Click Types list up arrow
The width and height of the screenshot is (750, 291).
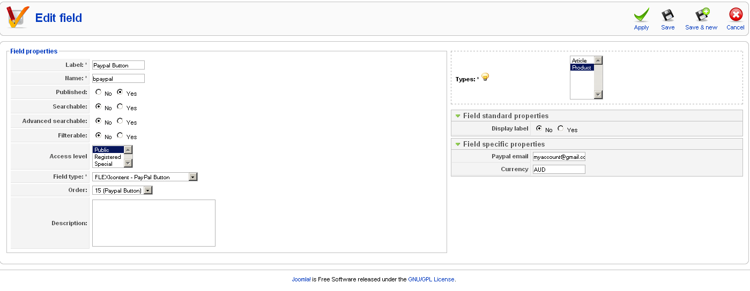coord(599,60)
